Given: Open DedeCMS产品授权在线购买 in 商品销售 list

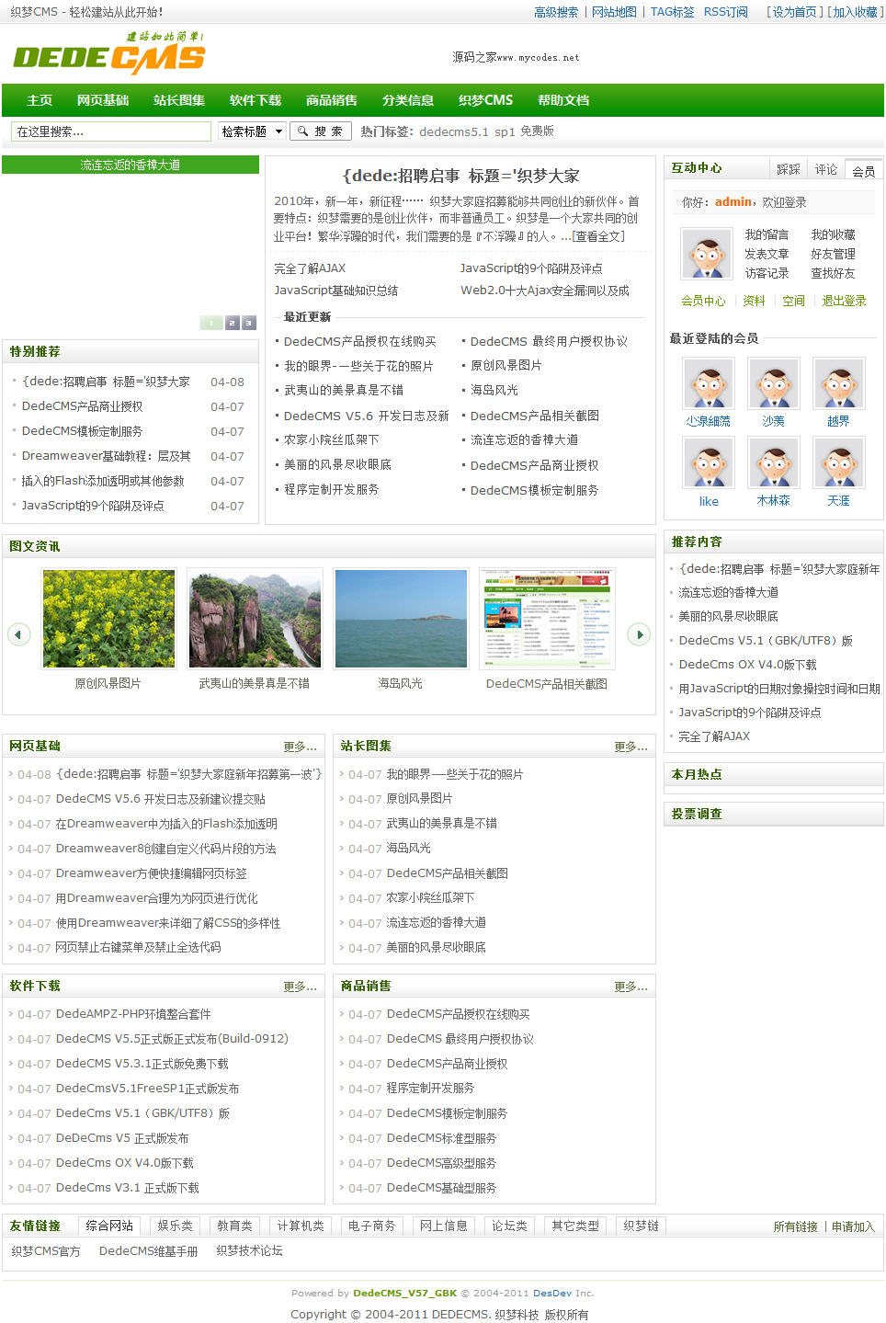Looking at the screenshot, I should coord(458,1014).
